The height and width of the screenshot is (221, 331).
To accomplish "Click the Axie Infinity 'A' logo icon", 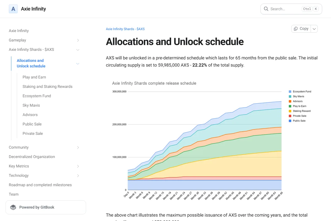I will tap(13, 9).
